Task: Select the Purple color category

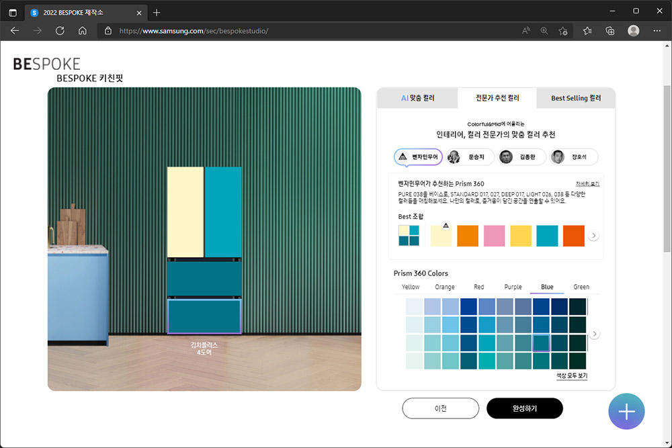Action: pyautogui.click(x=513, y=287)
